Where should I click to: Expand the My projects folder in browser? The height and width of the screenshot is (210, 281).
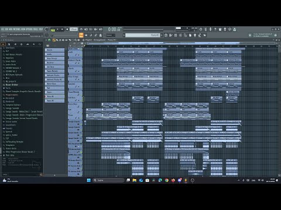[x=9, y=81]
